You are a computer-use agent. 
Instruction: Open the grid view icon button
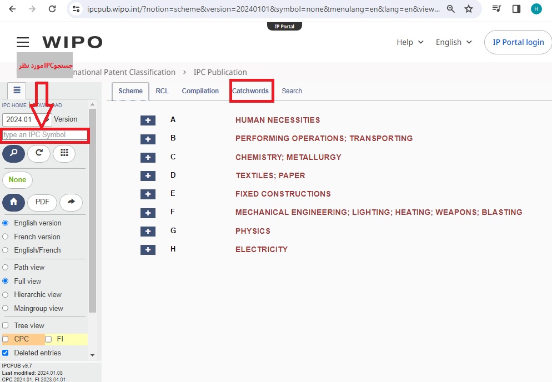[x=64, y=153]
